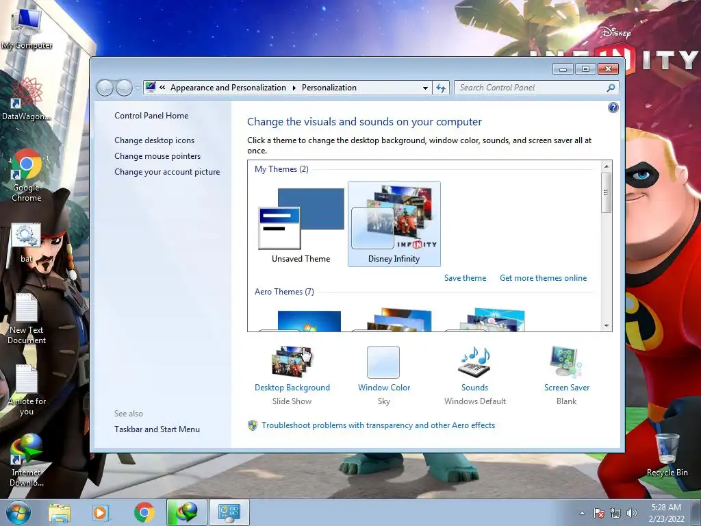This screenshot has width=701, height=526.
Task: Click the Control Panel icon in address bar
Action: [x=151, y=87]
